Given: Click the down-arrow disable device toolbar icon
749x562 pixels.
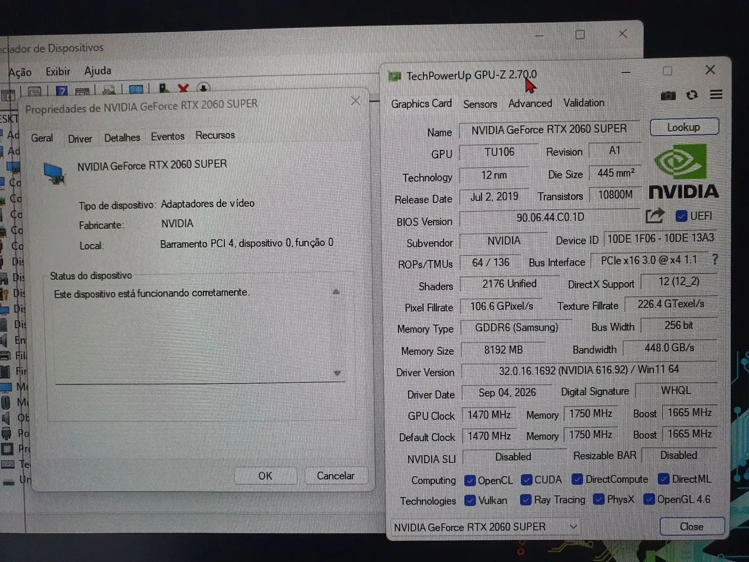Looking at the screenshot, I should tap(203, 88).
